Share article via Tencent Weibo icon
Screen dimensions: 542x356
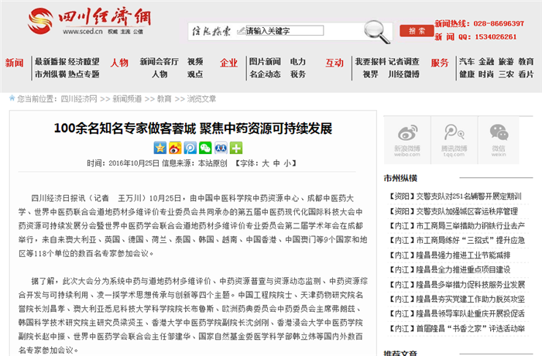190,147
